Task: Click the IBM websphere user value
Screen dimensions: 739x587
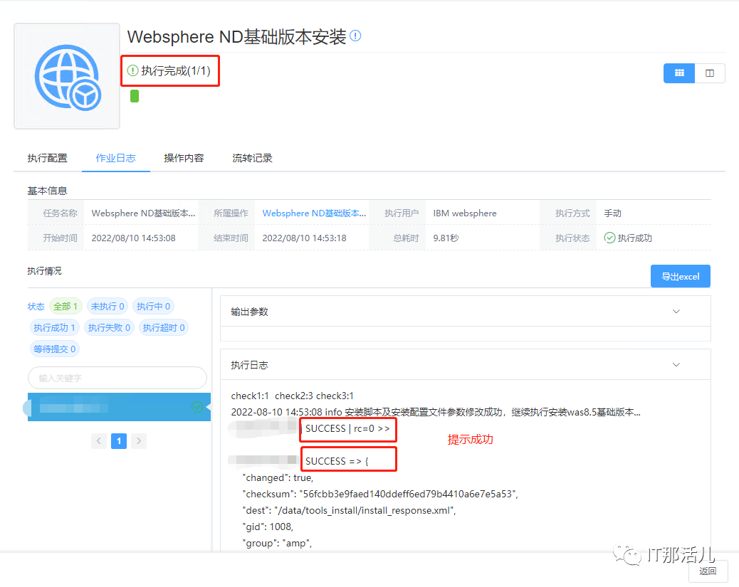Action: coord(465,213)
